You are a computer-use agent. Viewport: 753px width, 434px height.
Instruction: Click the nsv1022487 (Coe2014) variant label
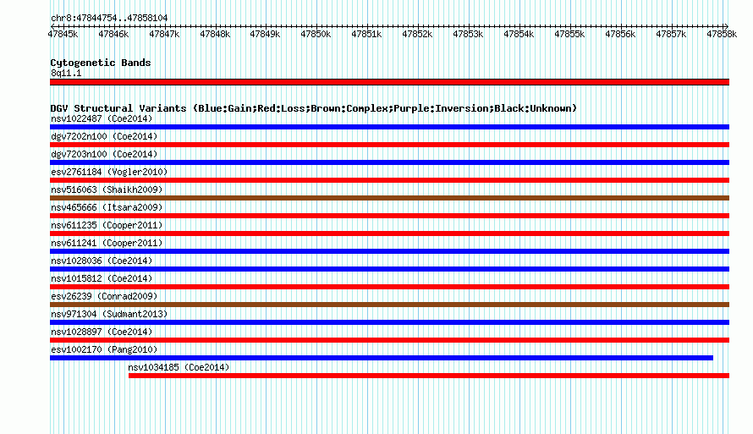[x=102, y=118]
